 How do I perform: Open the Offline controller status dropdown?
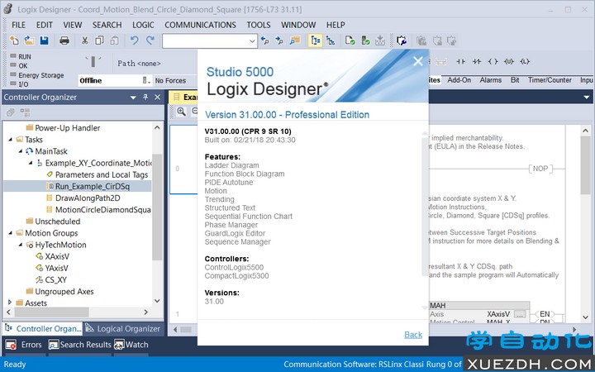click(146, 80)
